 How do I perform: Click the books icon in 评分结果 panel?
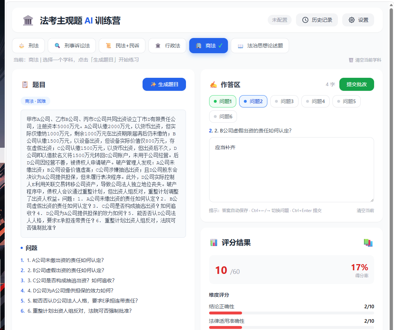point(368,243)
